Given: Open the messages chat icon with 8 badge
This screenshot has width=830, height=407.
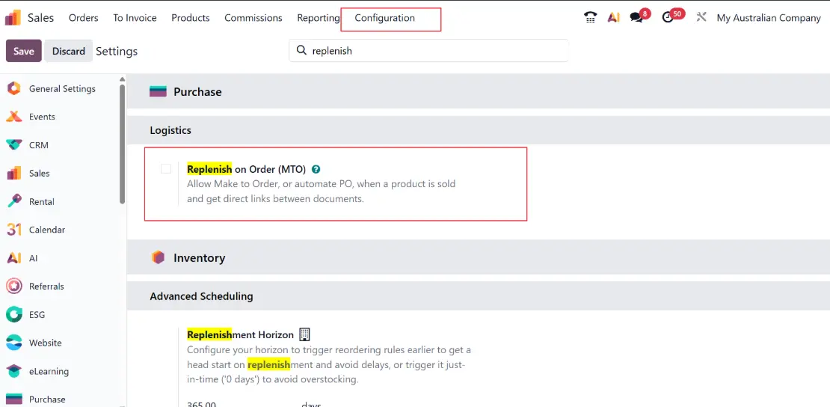Looking at the screenshot, I should click(637, 17).
